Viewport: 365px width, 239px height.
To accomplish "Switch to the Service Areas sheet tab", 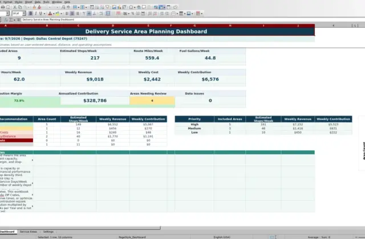I will point(29,232).
